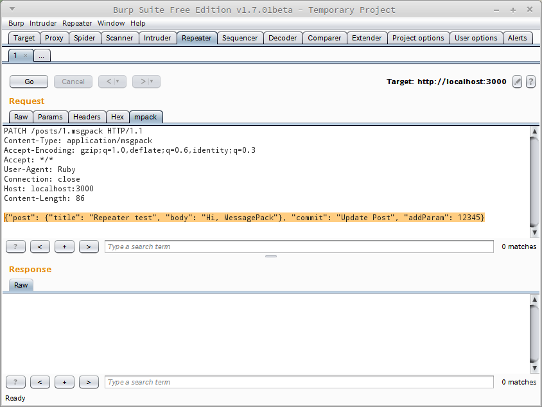Open the Window menu

click(111, 23)
